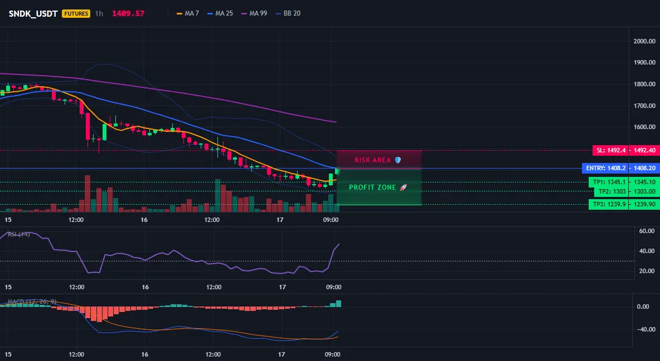Click the 20.00 RSI axis label
The width and height of the screenshot is (660, 361).
[x=647, y=271]
